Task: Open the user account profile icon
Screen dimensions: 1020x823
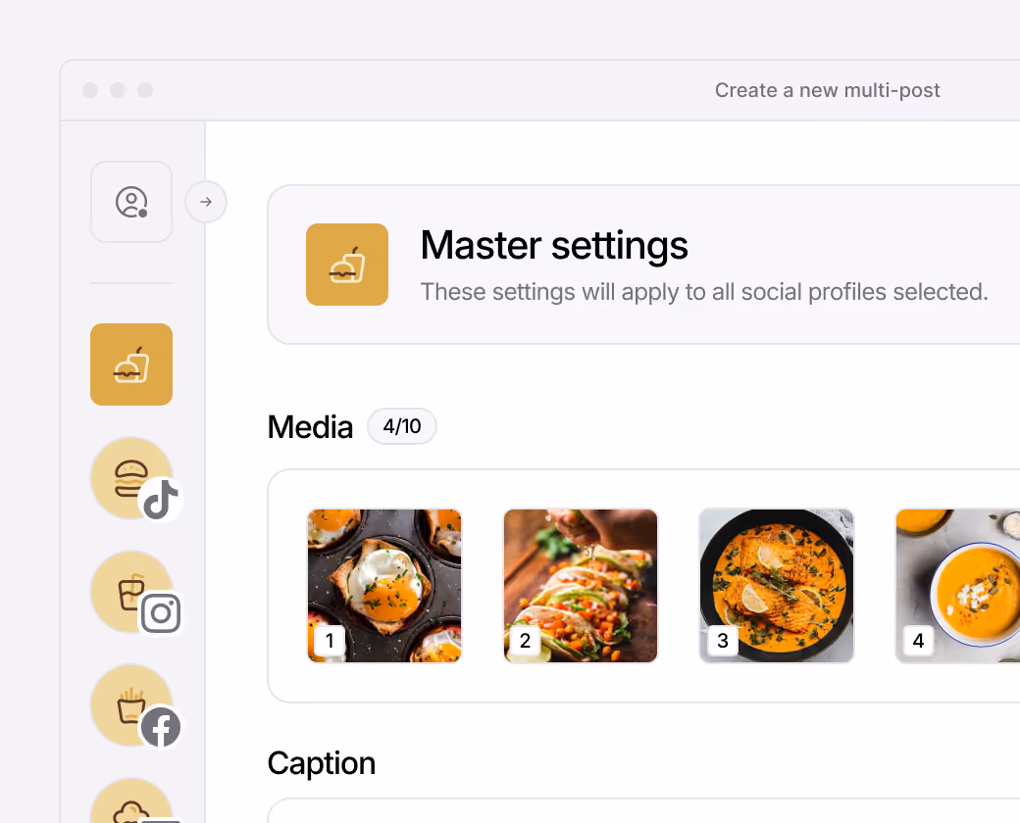Action: click(131, 202)
